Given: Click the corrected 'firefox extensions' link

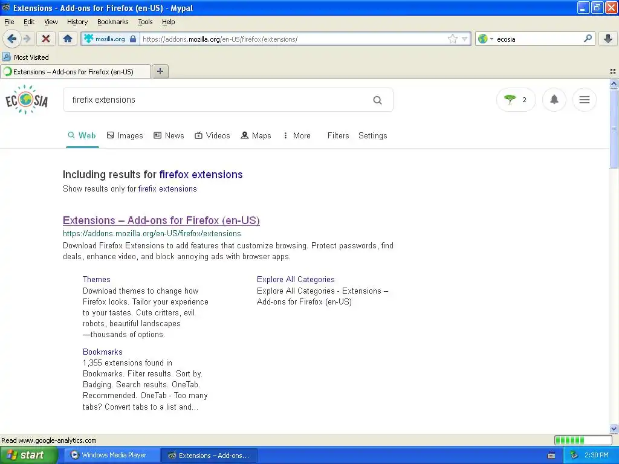Looking at the screenshot, I should tap(201, 175).
